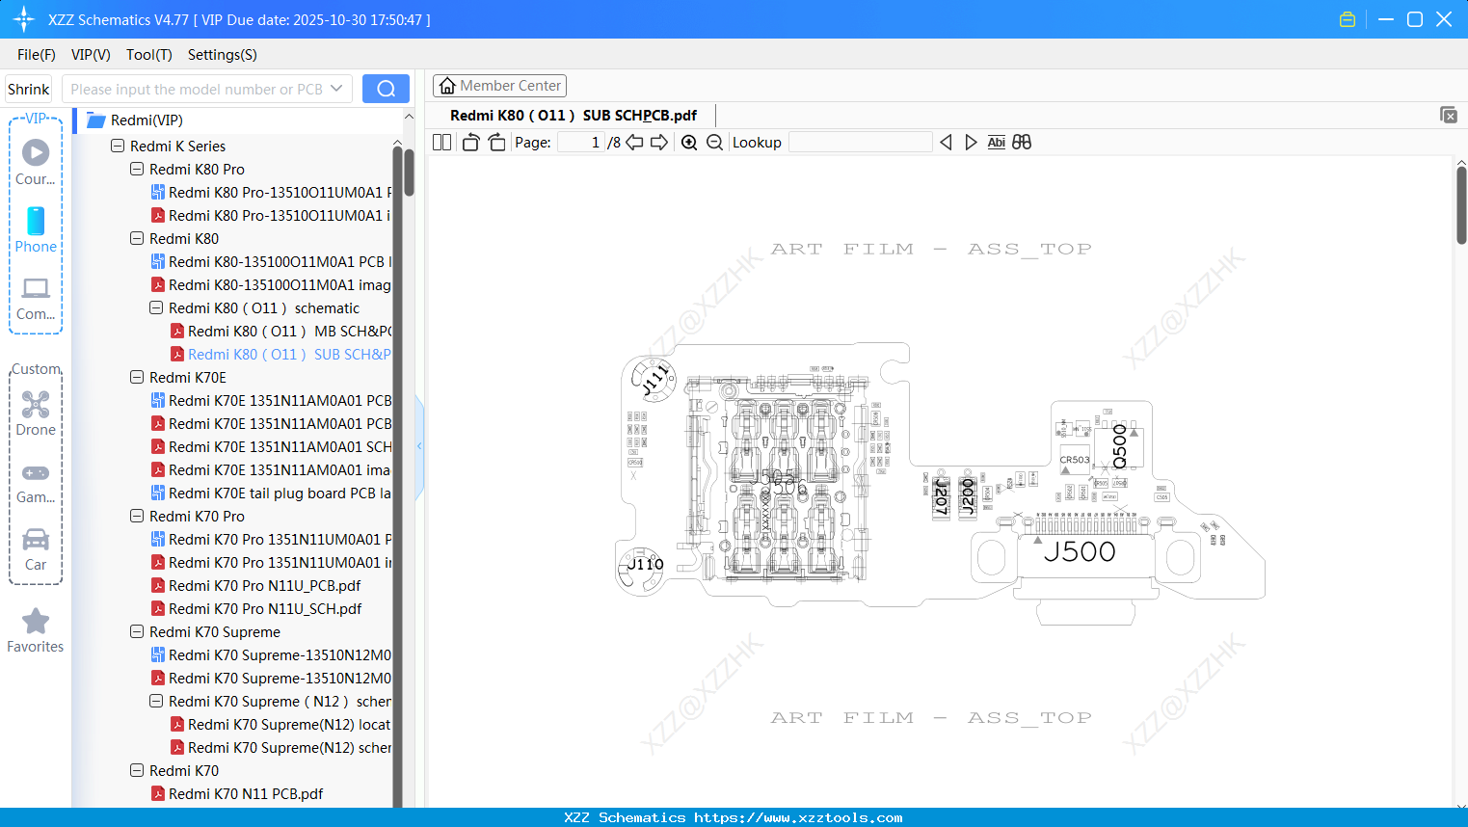
Task: Click the Member Center button
Action: point(499,85)
